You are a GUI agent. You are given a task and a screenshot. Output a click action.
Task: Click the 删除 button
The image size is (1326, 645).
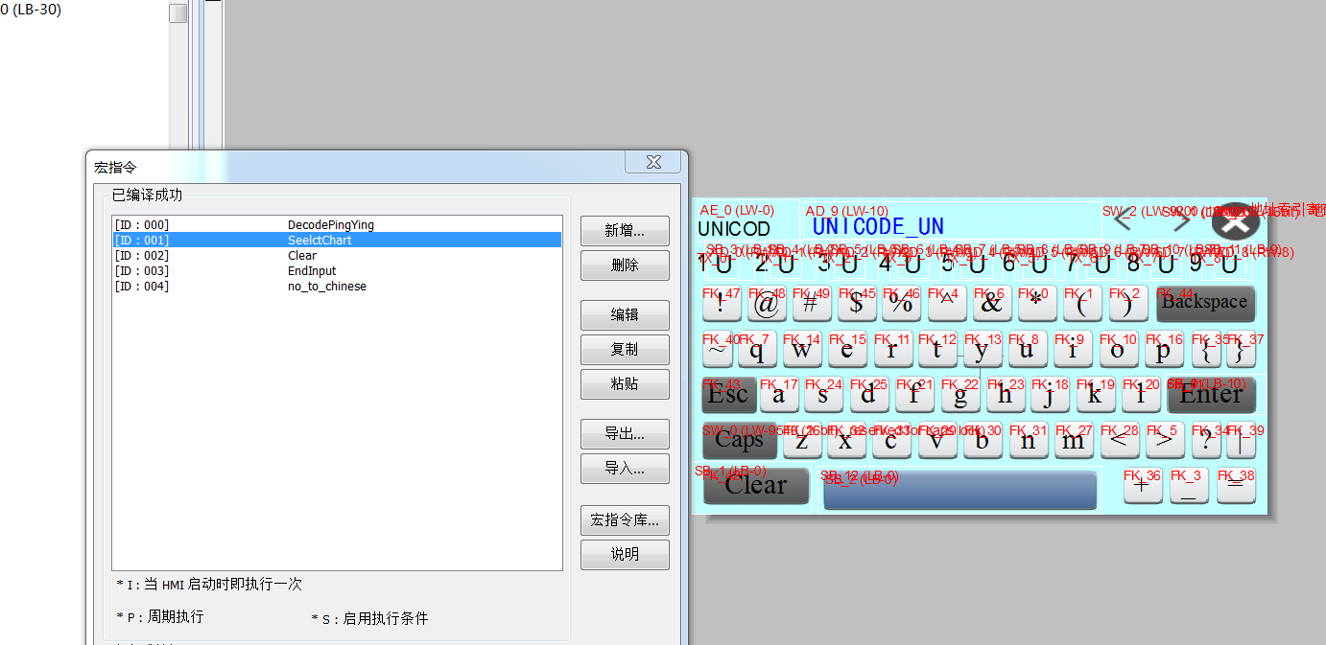click(x=625, y=265)
